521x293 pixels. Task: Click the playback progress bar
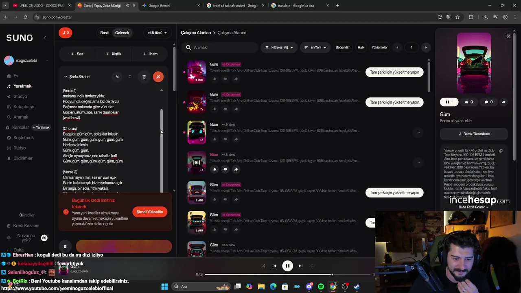(x=287, y=274)
